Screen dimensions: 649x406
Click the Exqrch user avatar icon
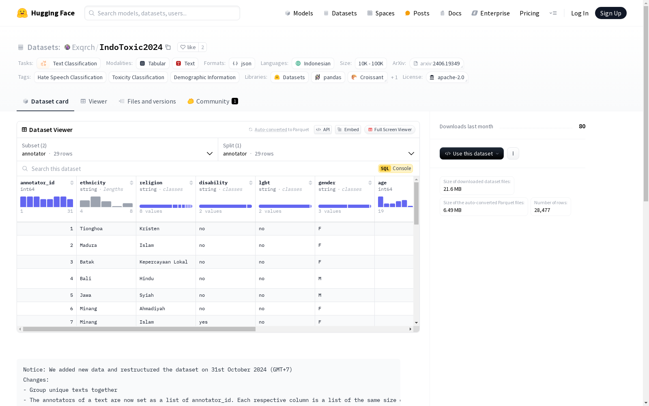tap(67, 47)
